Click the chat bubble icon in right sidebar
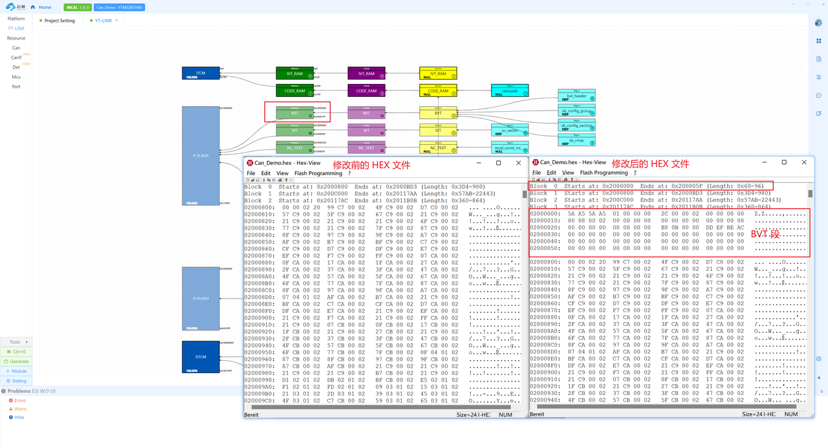828x448 pixels. tap(818, 95)
